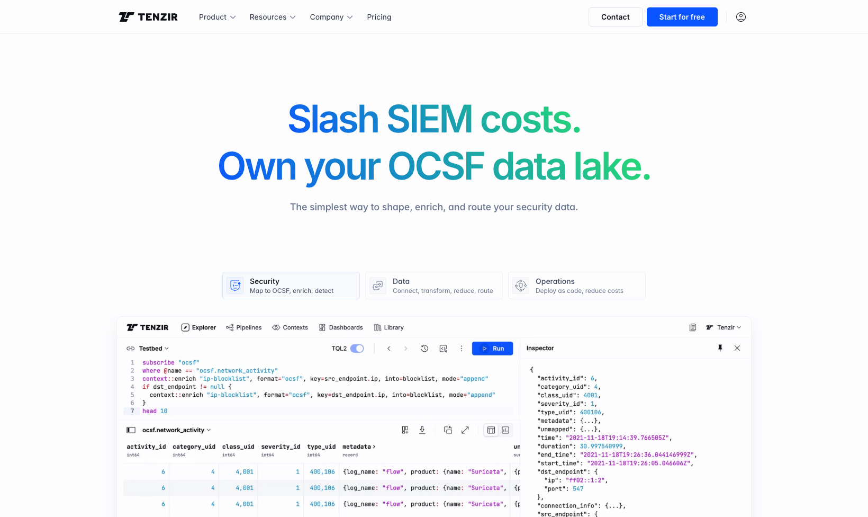Click the Inspector "metadata": {...} entry
The width and height of the screenshot is (868, 517).
point(569,421)
